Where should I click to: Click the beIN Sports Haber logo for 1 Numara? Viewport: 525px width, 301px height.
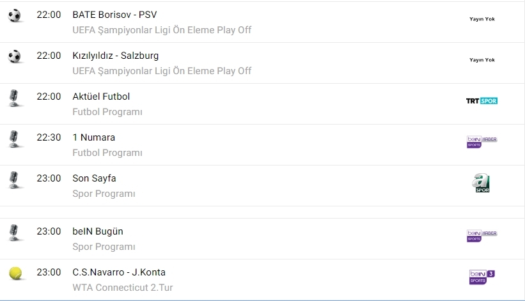tap(482, 142)
